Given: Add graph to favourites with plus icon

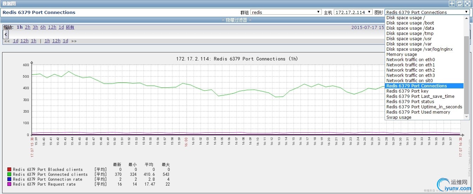Looking at the screenshot, I should (x=452, y=3).
